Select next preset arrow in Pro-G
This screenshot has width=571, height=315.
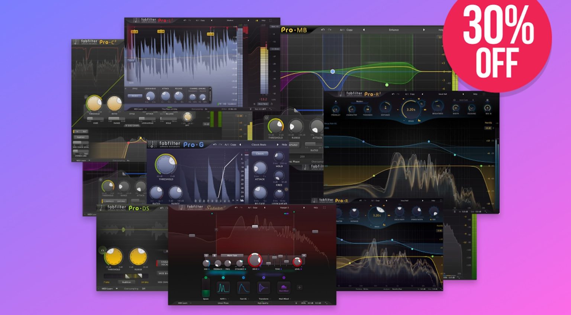(x=278, y=144)
